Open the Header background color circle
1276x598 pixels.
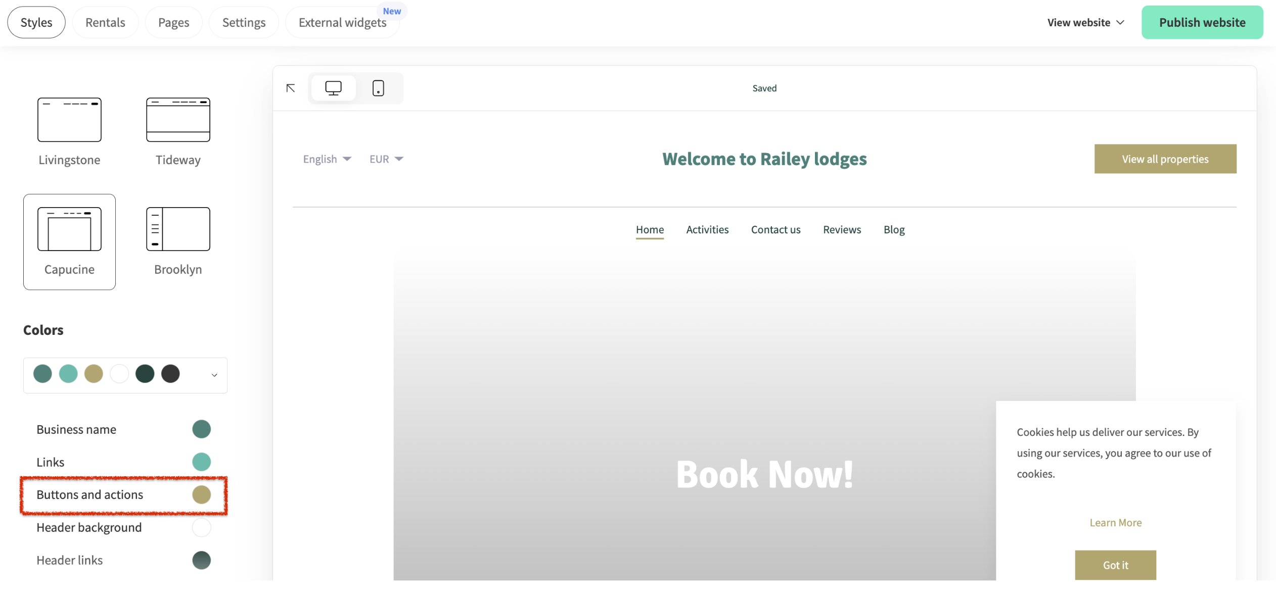pos(201,527)
